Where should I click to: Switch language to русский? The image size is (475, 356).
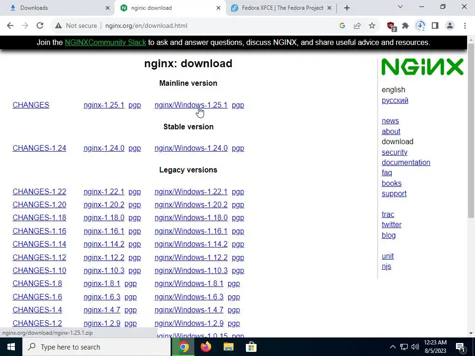coord(395,100)
